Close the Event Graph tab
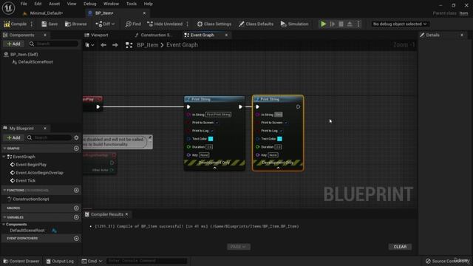Screen dimensions: 473x266 pyautogui.click(x=226, y=35)
